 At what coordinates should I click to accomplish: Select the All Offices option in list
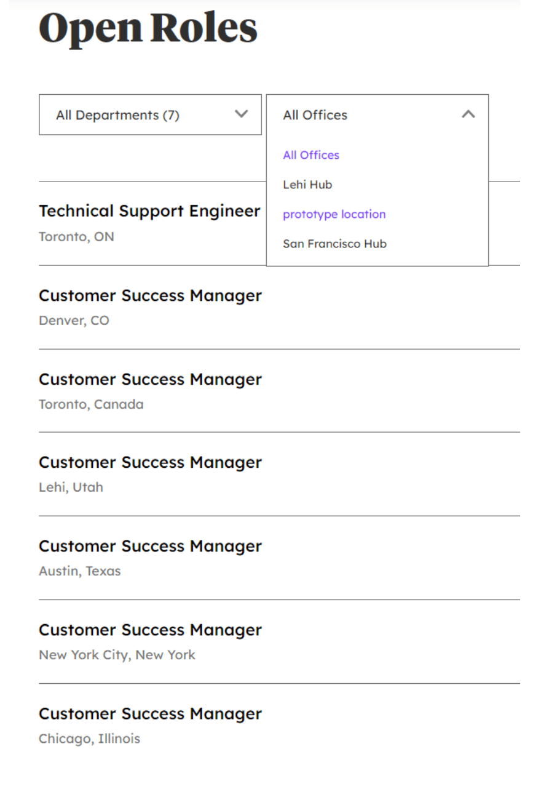[x=311, y=155]
